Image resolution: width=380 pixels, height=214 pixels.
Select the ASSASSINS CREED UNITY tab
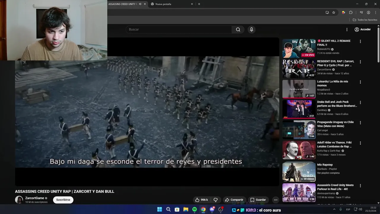pyautogui.click(x=123, y=4)
